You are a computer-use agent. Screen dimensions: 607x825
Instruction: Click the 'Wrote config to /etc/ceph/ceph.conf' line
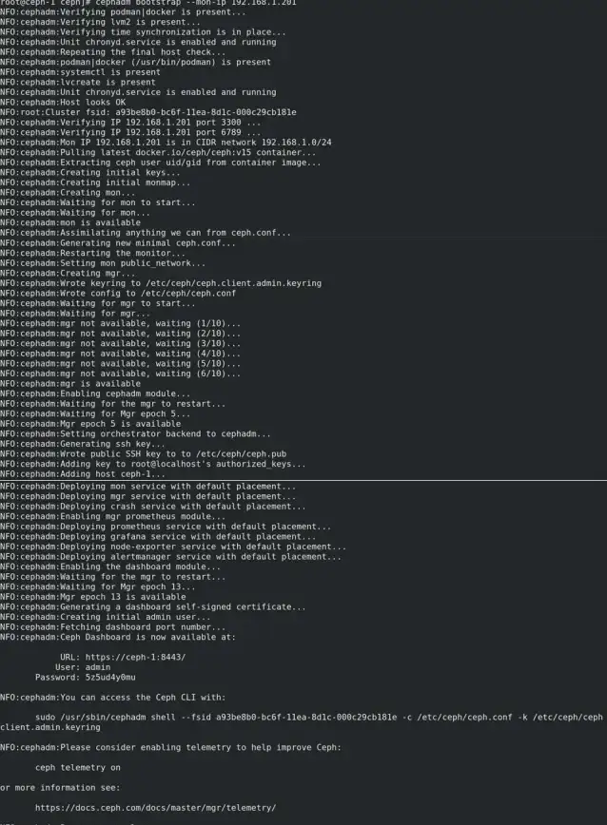118,293
